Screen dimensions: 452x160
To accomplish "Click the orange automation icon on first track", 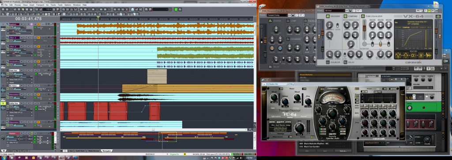I will (x=38, y=24).
